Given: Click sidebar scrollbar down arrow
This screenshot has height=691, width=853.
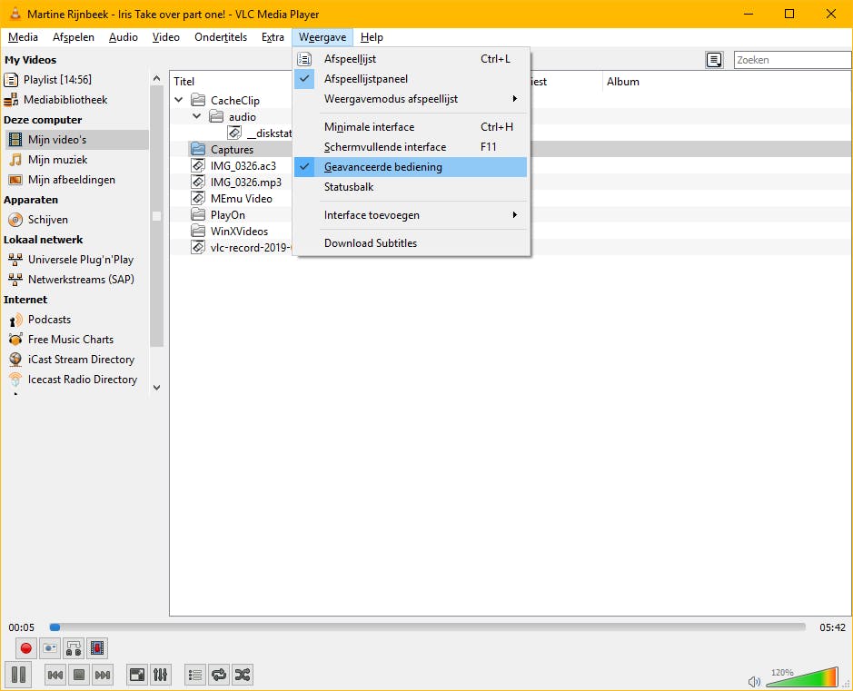Looking at the screenshot, I should 156,388.
